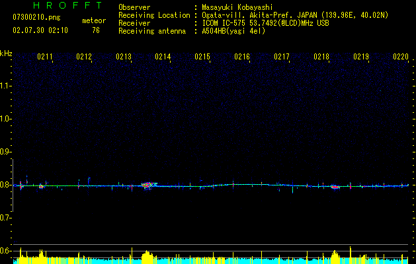Click the Receiving antenna label

click(152, 31)
